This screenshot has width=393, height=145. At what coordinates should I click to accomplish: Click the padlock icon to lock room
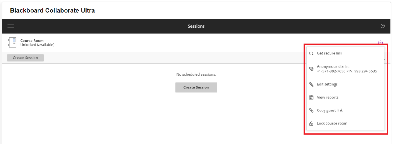(x=311, y=124)
